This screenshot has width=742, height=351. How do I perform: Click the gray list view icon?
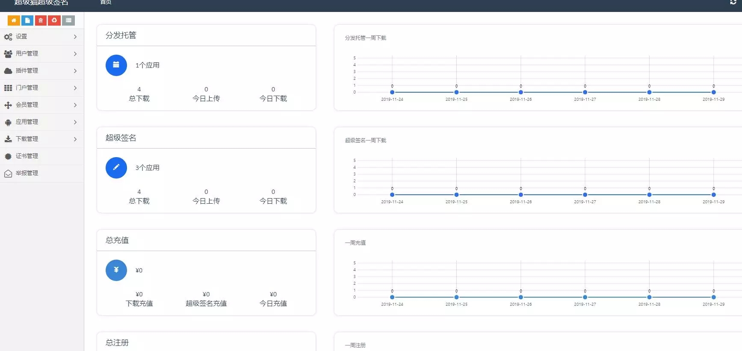(x=68, y=20)
